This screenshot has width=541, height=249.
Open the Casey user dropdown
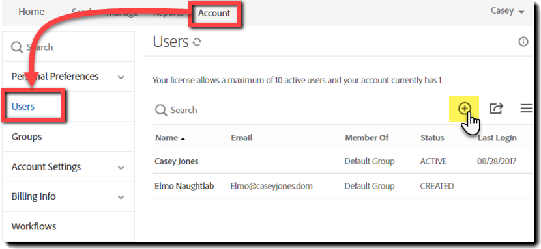point(508,11)
